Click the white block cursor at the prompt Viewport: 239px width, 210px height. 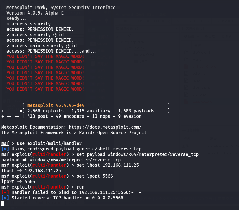(3, 203)
